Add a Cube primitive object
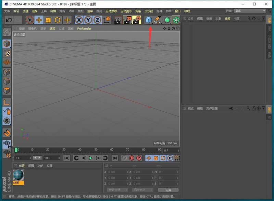 pos(149,20)
